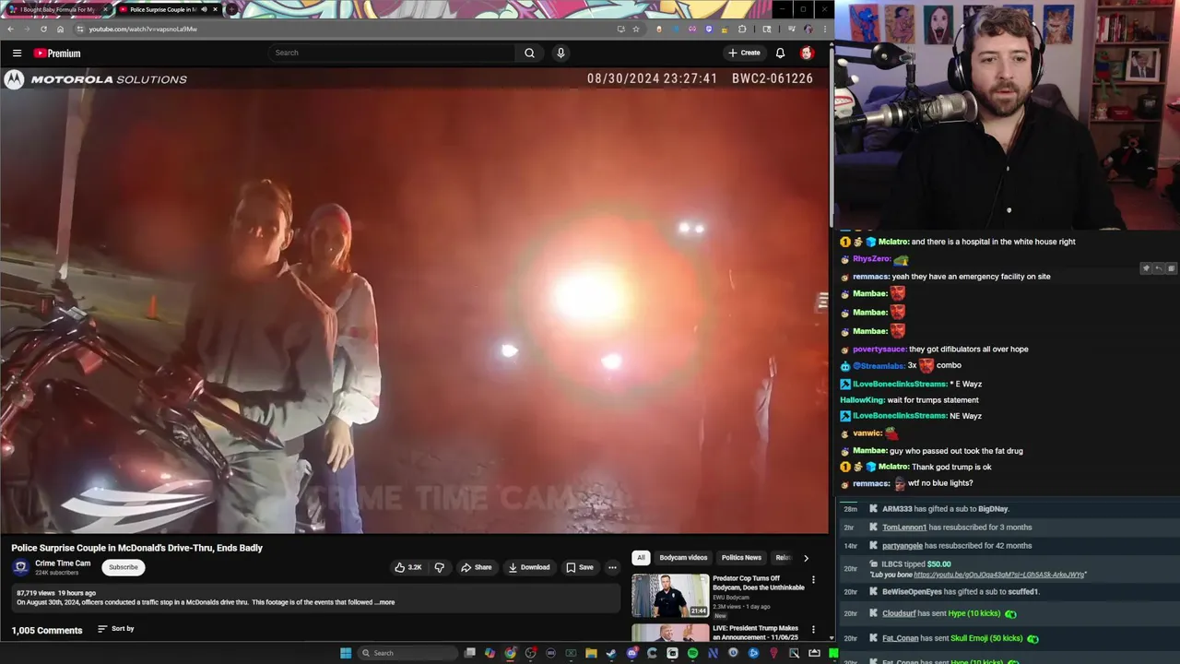Open LIVE President Trump announcement video title
1180x664 pixels.
(x=755, y=633)
